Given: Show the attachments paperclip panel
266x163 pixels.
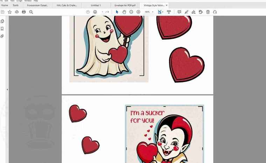Looking at the screenshot, I should tap(2, 36).
